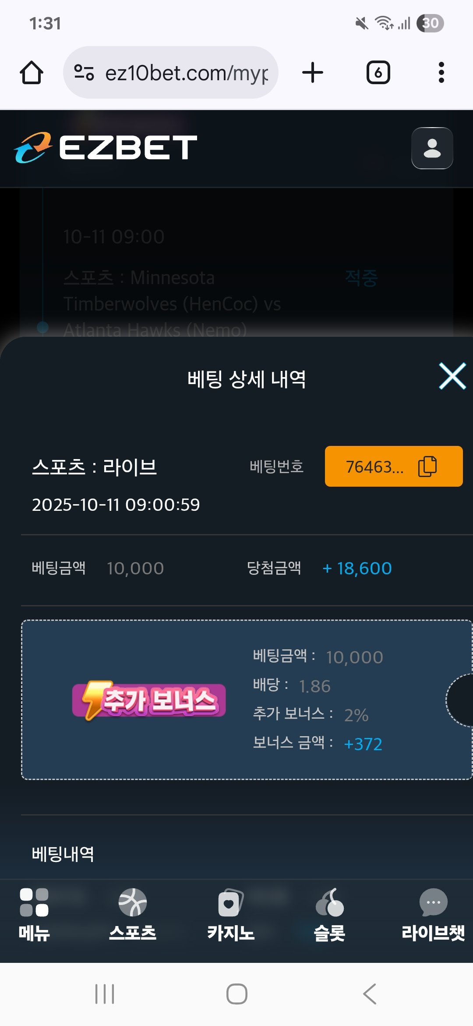Tap the Android recent apps button
Screen dimensions: 473x1026
pyautogui.click(x=105, y=994)
